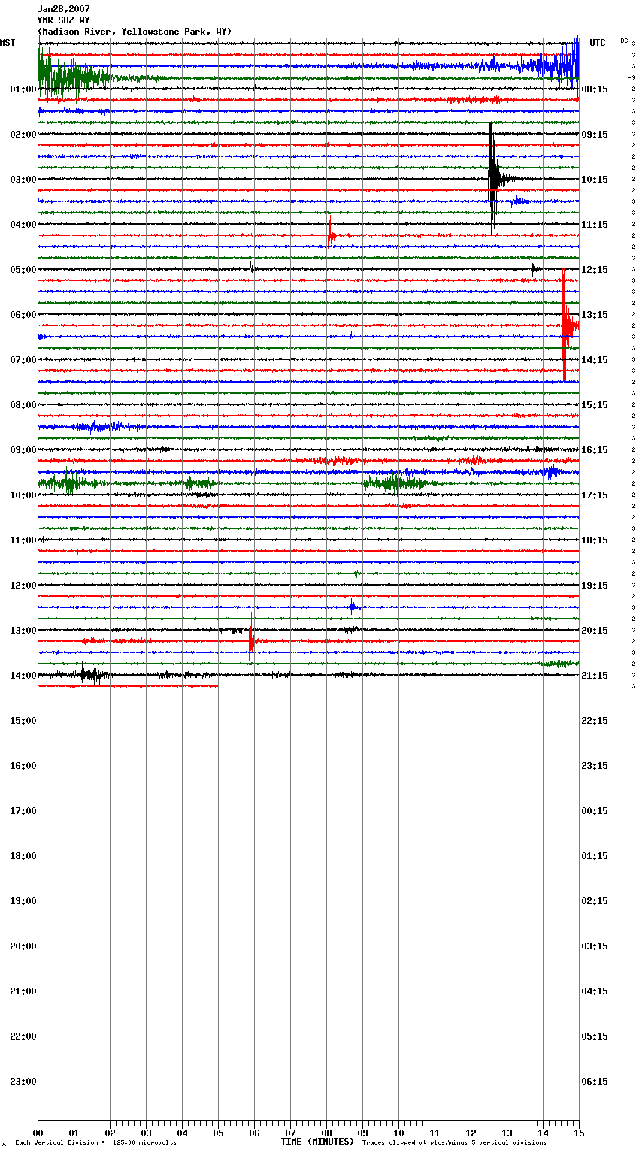639x1153 pixels.
Task: Click the 20:15 UTC time label
Action: (x=595, y=631)
